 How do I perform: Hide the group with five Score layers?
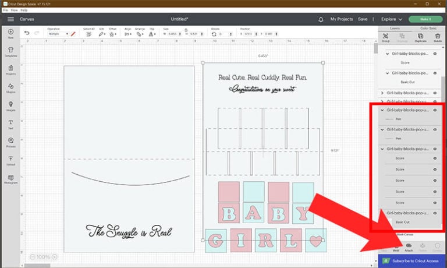pos(435,149)
